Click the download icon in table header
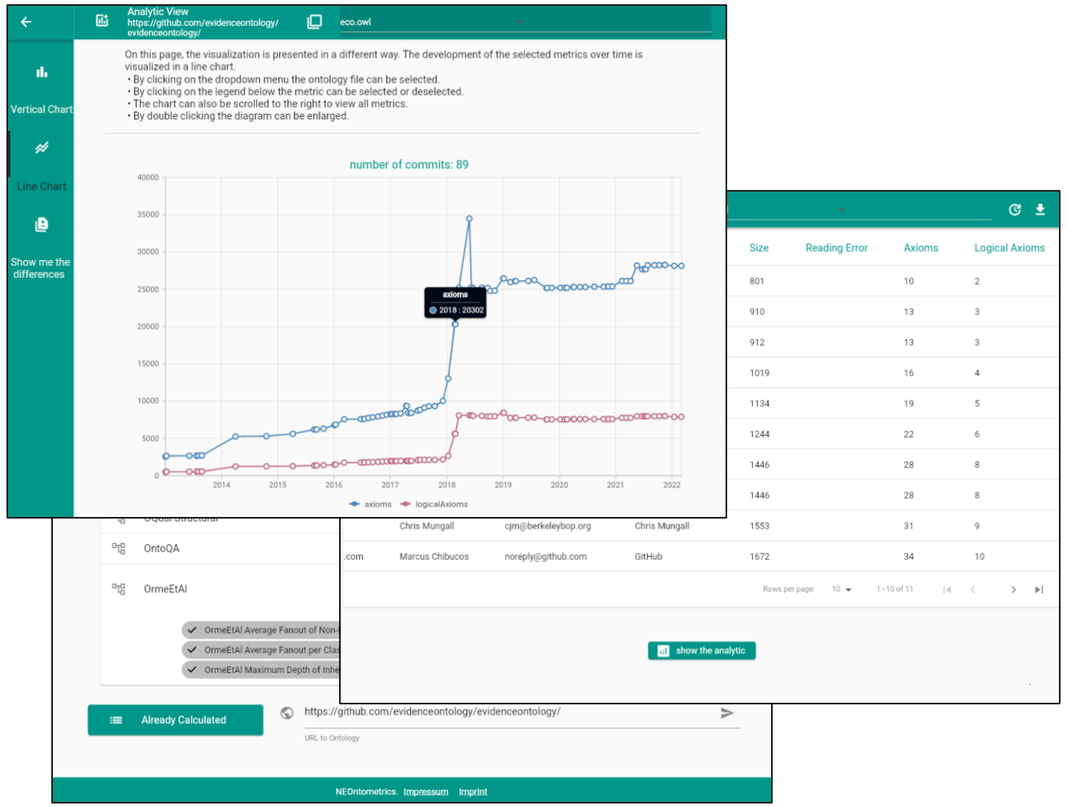The width and height of the screenshot is (1067, 807). pyautogui.click(x=1040, y=210)
